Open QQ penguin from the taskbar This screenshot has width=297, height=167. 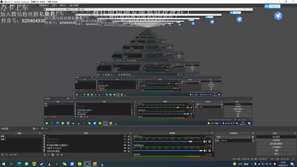tap(49, 164)
